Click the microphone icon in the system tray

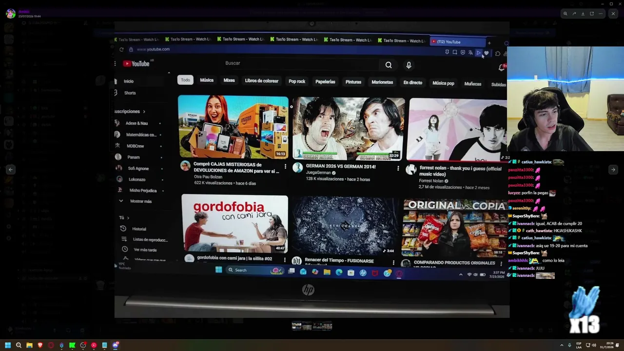pyautogui.click(x=569, y=345)
